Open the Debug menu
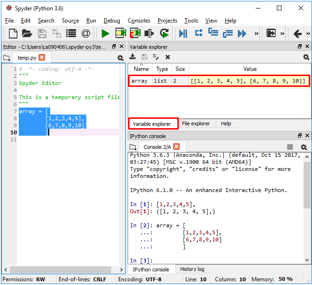The image size is (312, 285). pyautogui.click(x=112, y=21)
